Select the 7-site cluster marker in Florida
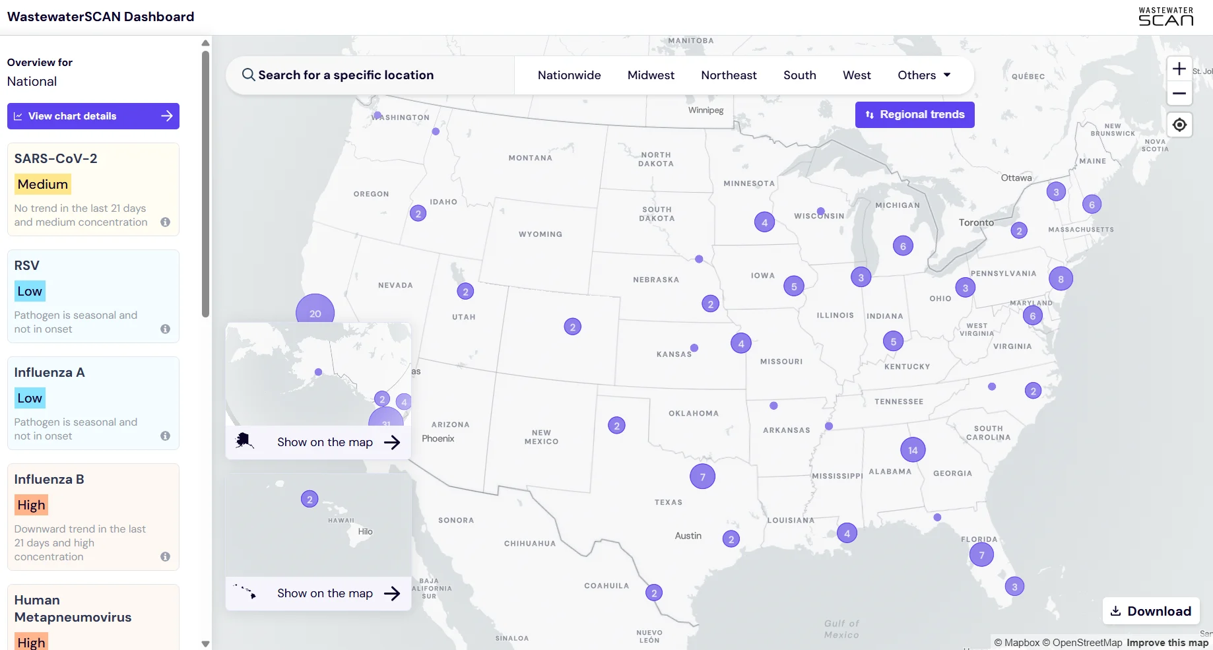This screenshot has height=650, width=1213. pyautogui.click(x=981, y=555)
